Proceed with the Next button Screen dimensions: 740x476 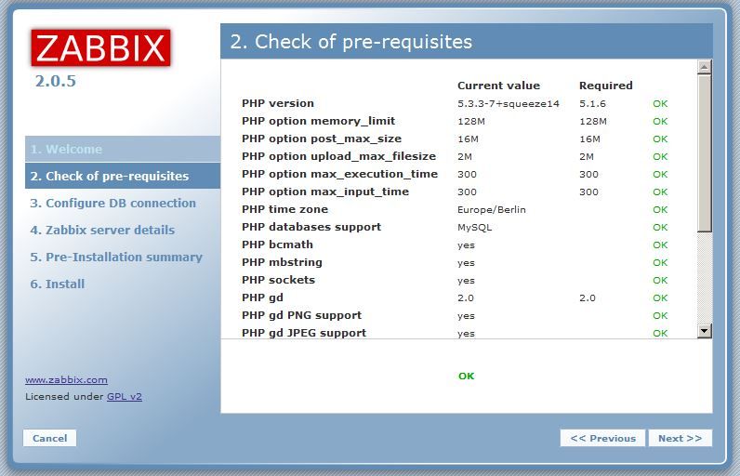681,438
